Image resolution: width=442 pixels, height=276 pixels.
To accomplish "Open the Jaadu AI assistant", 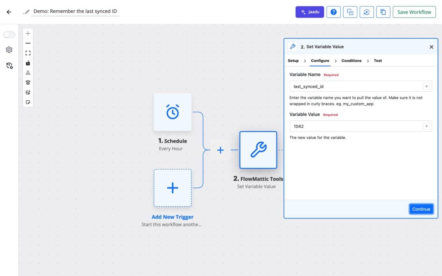I will tap(309, 12).
